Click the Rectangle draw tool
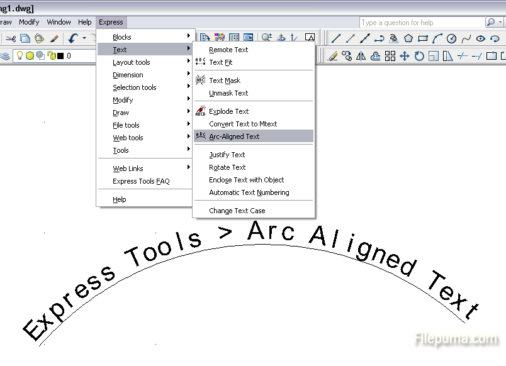 coord(423,38)
